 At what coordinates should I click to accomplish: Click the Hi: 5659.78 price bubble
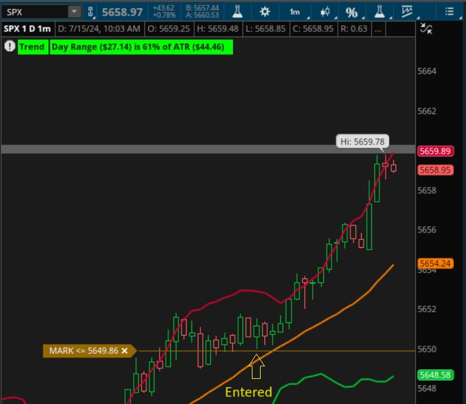(362, 141)
